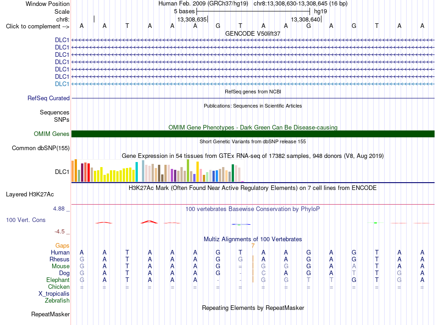Select the Sequences track label

(x=54, y=112)
